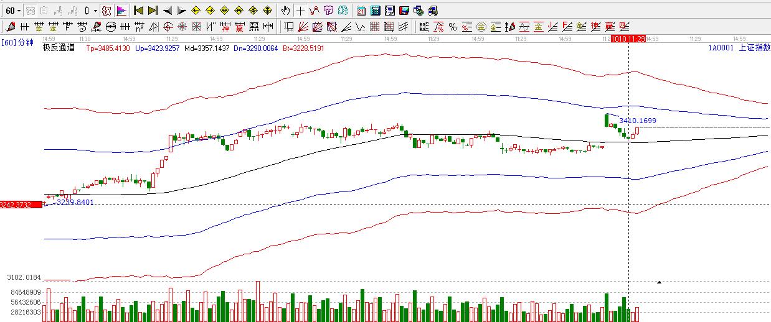The width and height of the screenshot is (771, 322).
Task: Click the [60]分钟 period label
Action: click(17, 42)
